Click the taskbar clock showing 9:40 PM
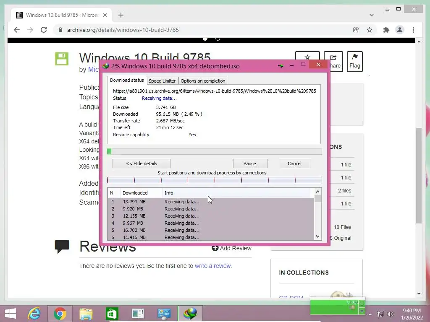 412,314
